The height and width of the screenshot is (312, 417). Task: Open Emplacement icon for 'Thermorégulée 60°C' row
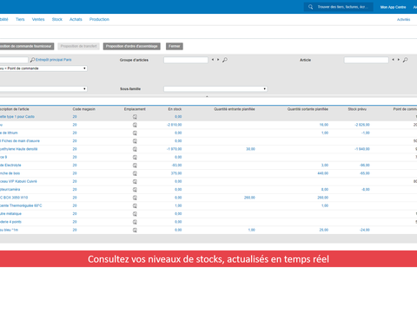click(x=135, y=205)
